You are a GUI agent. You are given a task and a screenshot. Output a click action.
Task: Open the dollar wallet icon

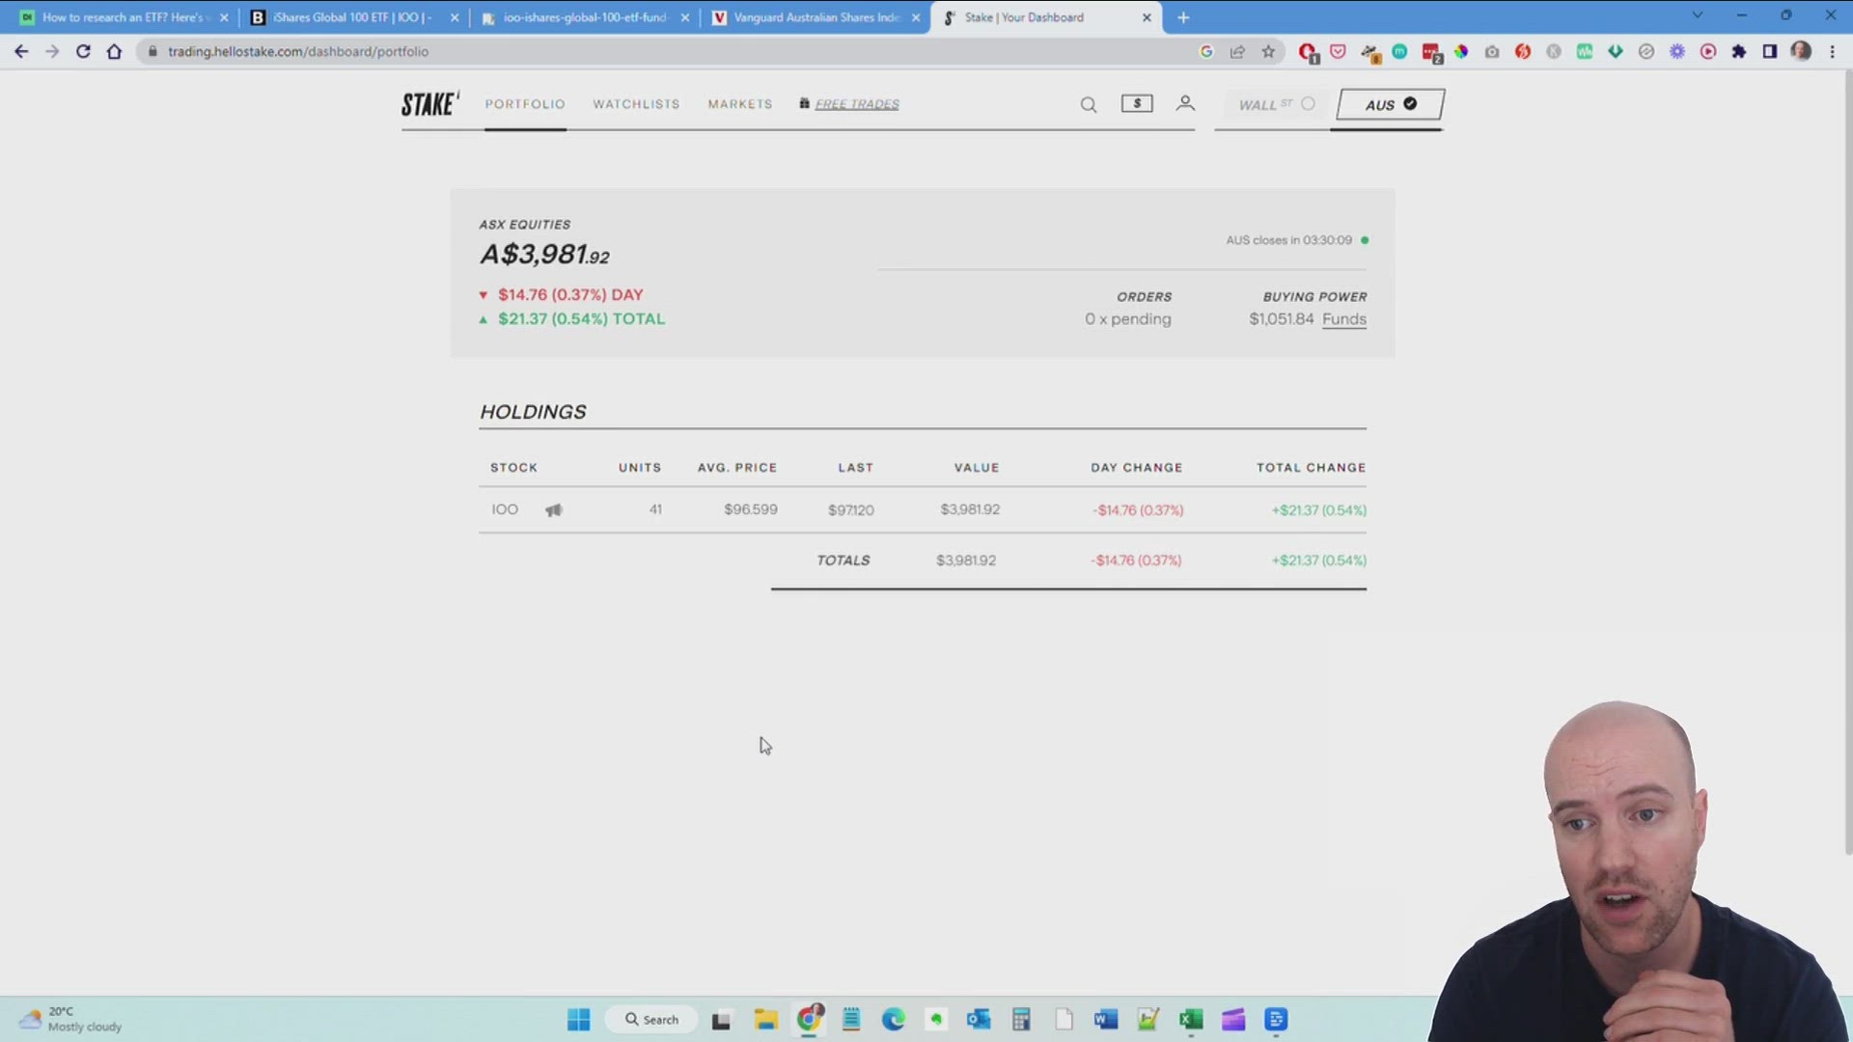point(1137,103)
